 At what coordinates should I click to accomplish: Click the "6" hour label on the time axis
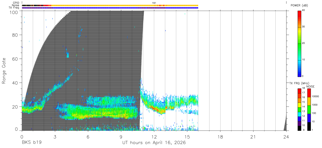click(x=88, y=137)
